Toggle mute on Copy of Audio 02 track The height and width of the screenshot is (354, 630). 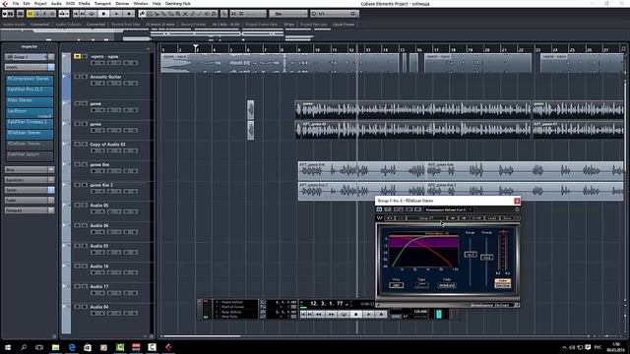click(x=77, y=145)
